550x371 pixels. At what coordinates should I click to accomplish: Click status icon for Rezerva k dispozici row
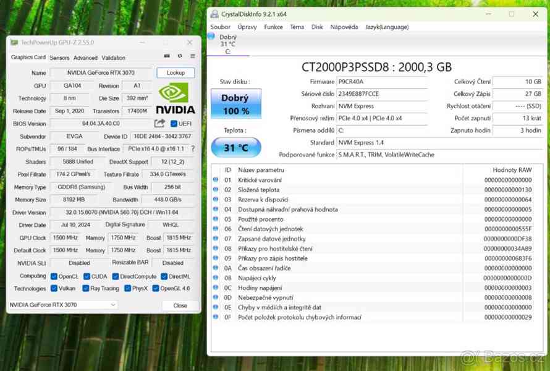pos(216,199)
